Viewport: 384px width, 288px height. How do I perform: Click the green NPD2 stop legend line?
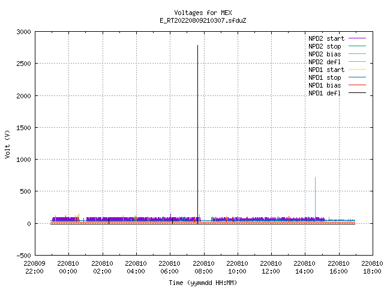click(358, 46)
